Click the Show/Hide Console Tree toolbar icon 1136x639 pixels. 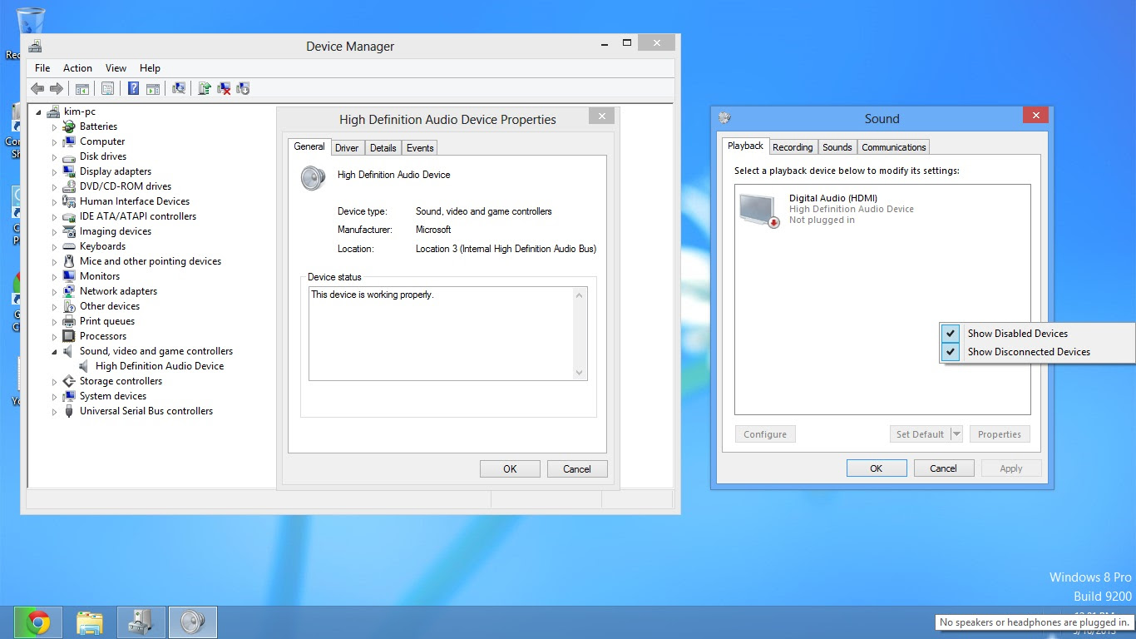click(82, 88)
